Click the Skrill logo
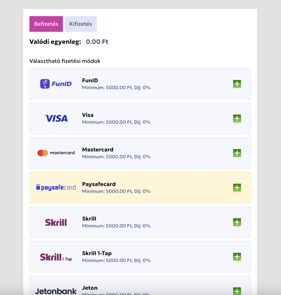 (x=56, y=222)
